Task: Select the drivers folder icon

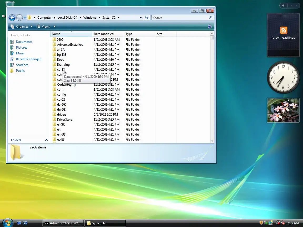Action: pos(54,115)
